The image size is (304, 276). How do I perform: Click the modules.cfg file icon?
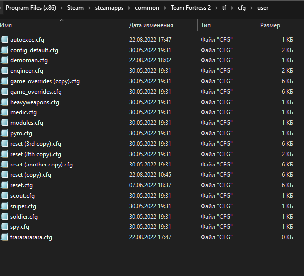pyautogui.click(x=4, y=123)
